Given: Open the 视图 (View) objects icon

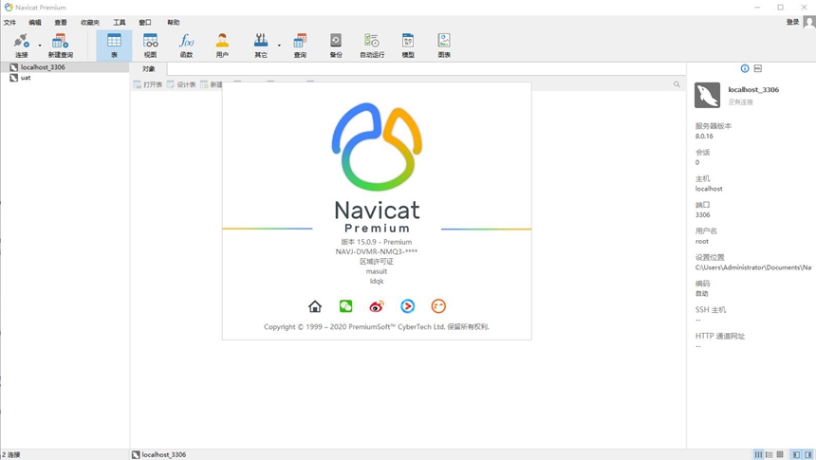Looking at the screenshot, I should click(x=150, y=45).
